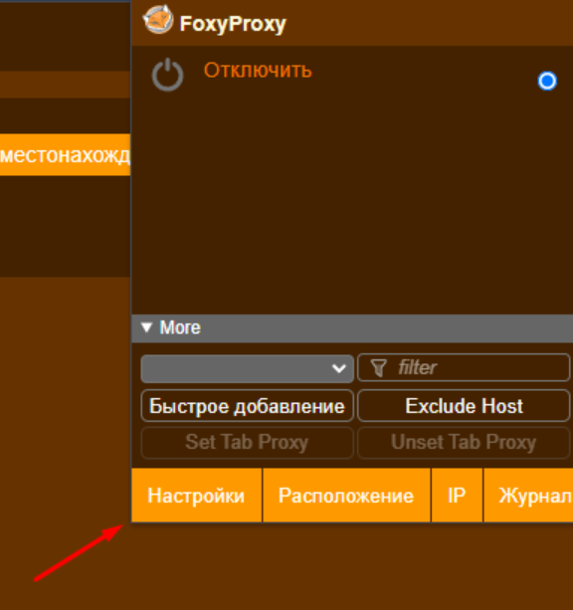Click the orange местонахожд button in background page
Image resolution: width=573 pixels, height=610 pixels.
coord(65,155)
